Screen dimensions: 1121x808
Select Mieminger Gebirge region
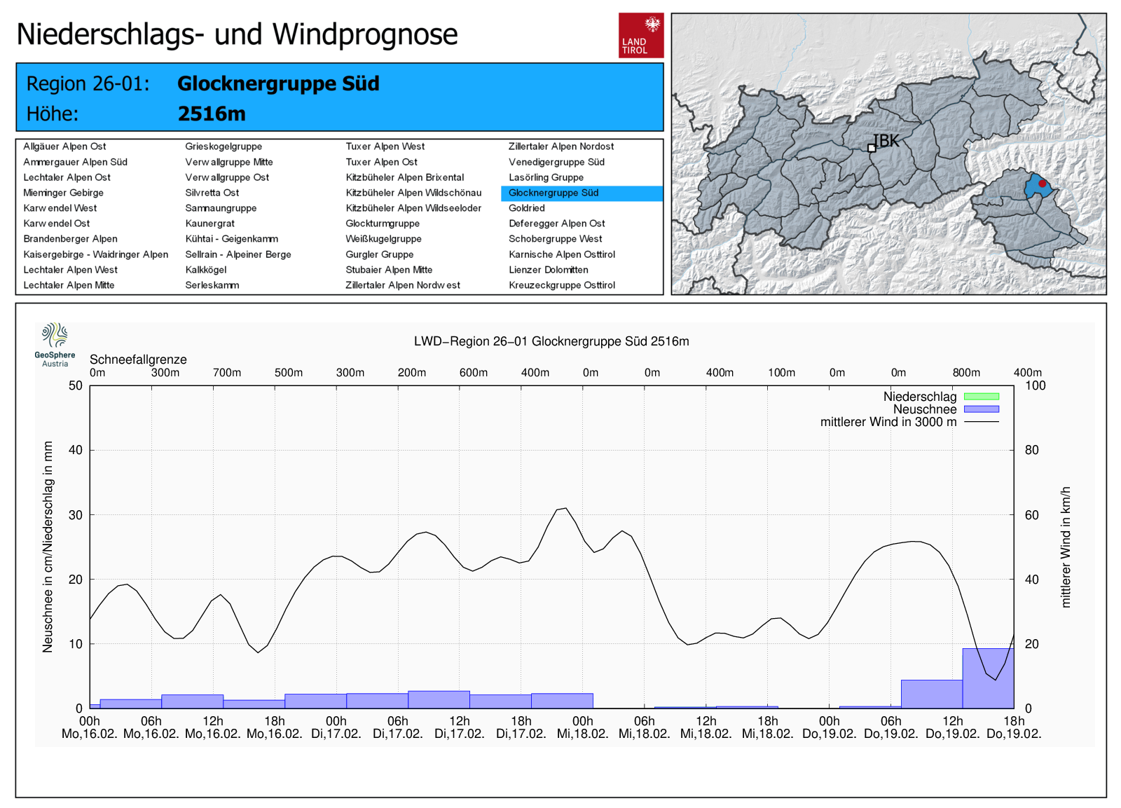click(63, 193)
